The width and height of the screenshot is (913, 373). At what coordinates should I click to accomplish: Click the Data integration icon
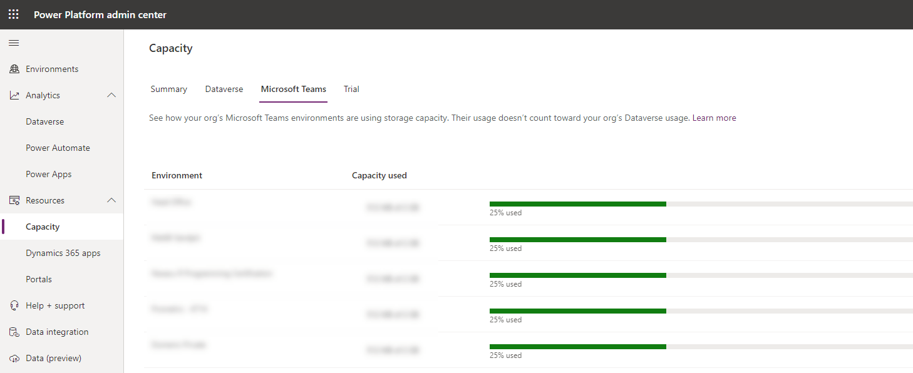tap(13, 332)
